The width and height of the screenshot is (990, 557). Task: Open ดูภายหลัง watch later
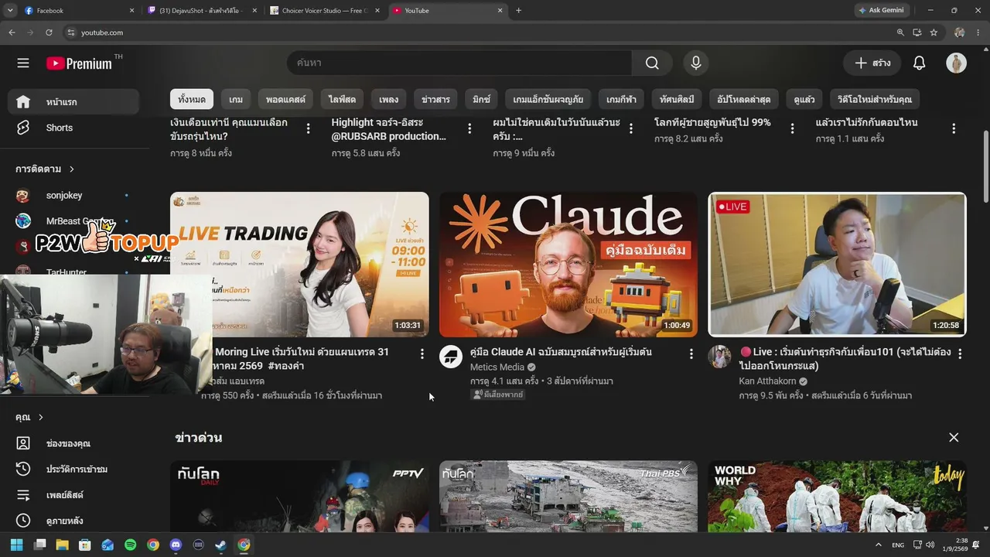tap(74, 521)
